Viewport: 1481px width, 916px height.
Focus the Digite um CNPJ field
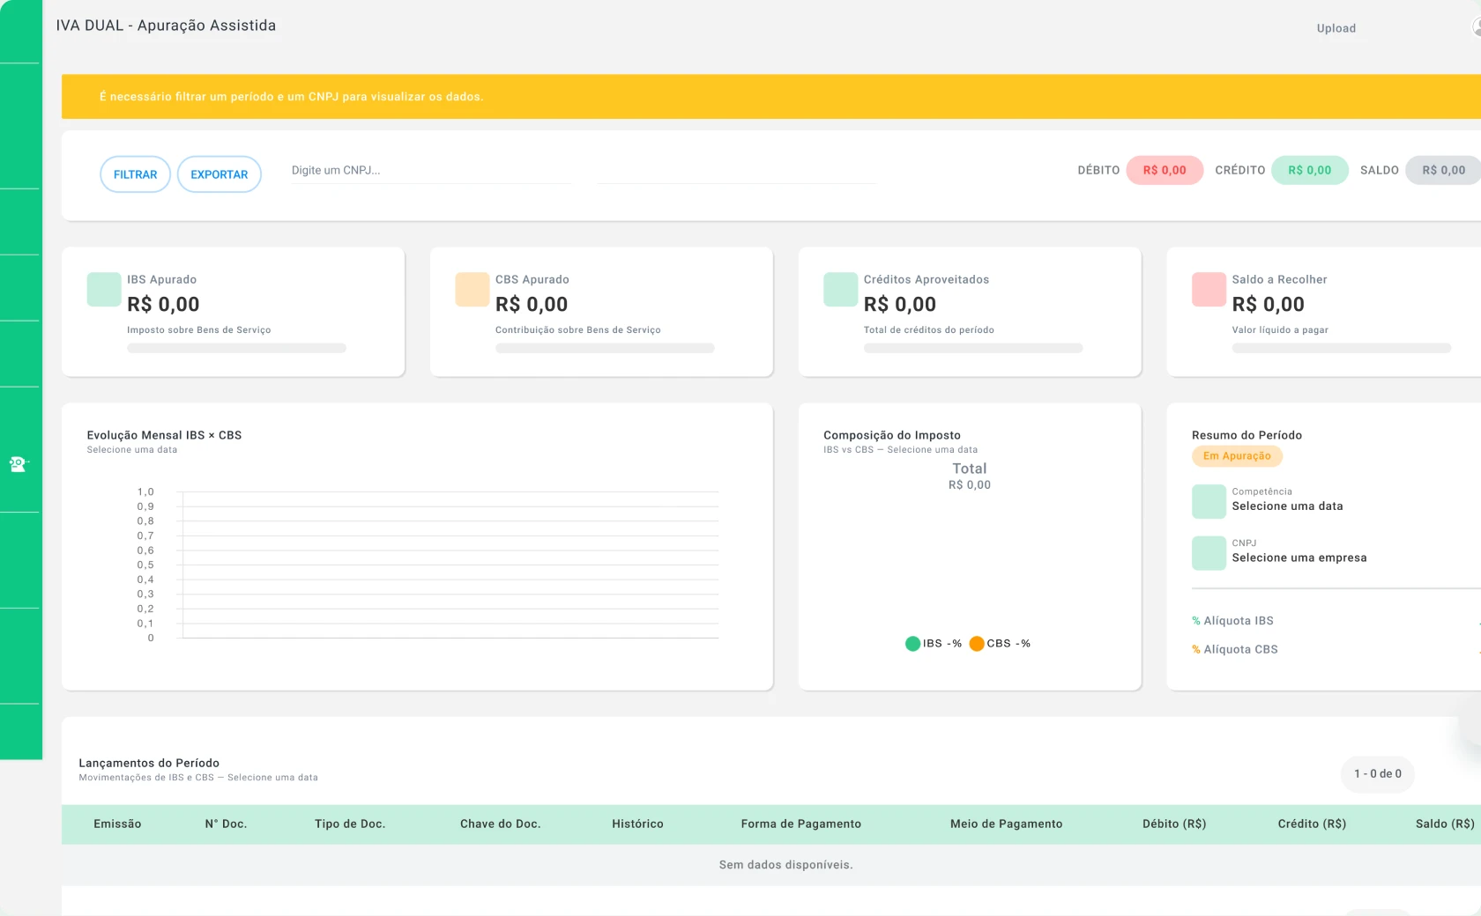coord(431,171)
